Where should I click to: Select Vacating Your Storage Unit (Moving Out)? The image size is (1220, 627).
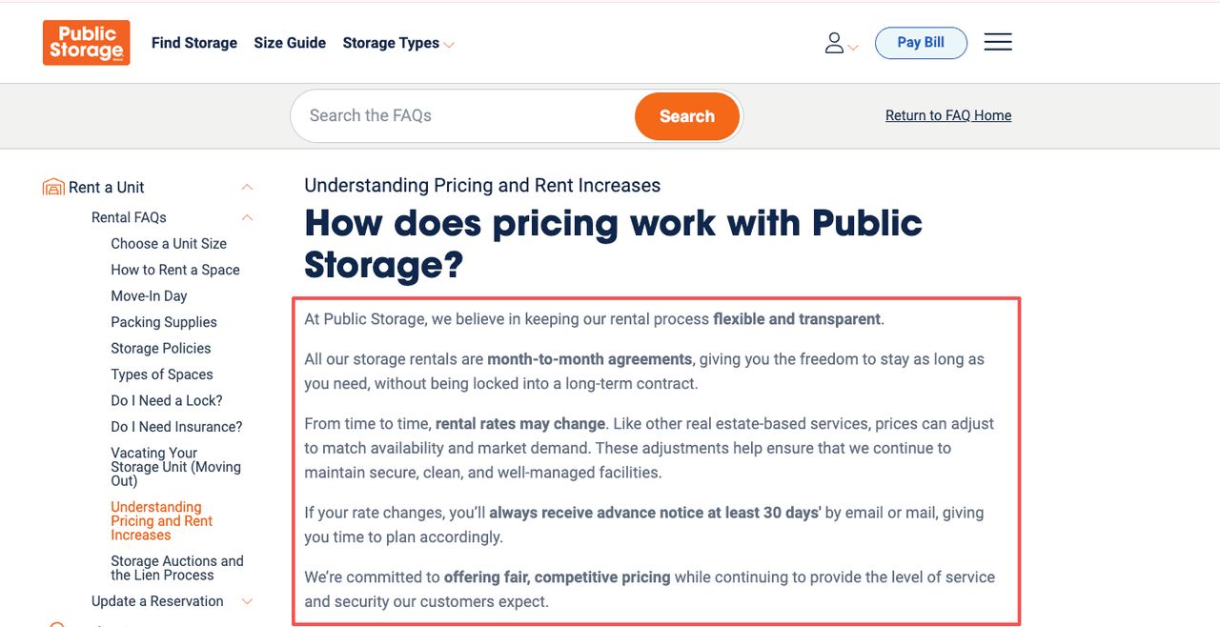[177, 467]
